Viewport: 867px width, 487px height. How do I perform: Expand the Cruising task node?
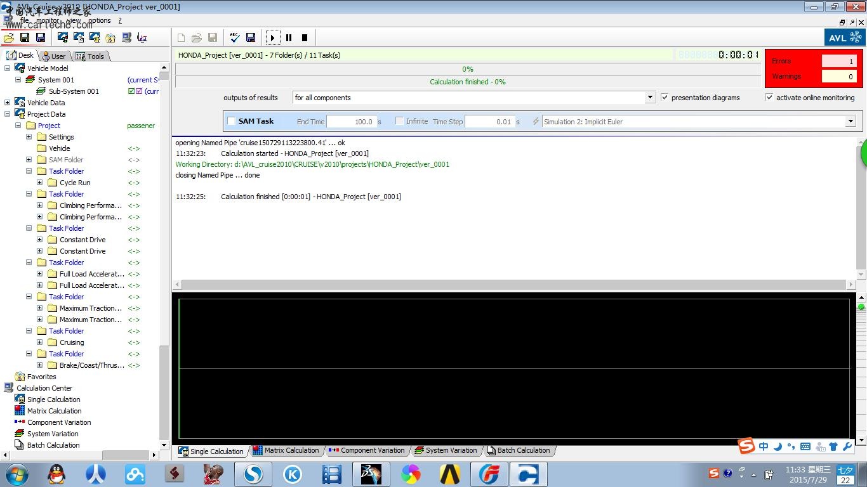point(40,342)
